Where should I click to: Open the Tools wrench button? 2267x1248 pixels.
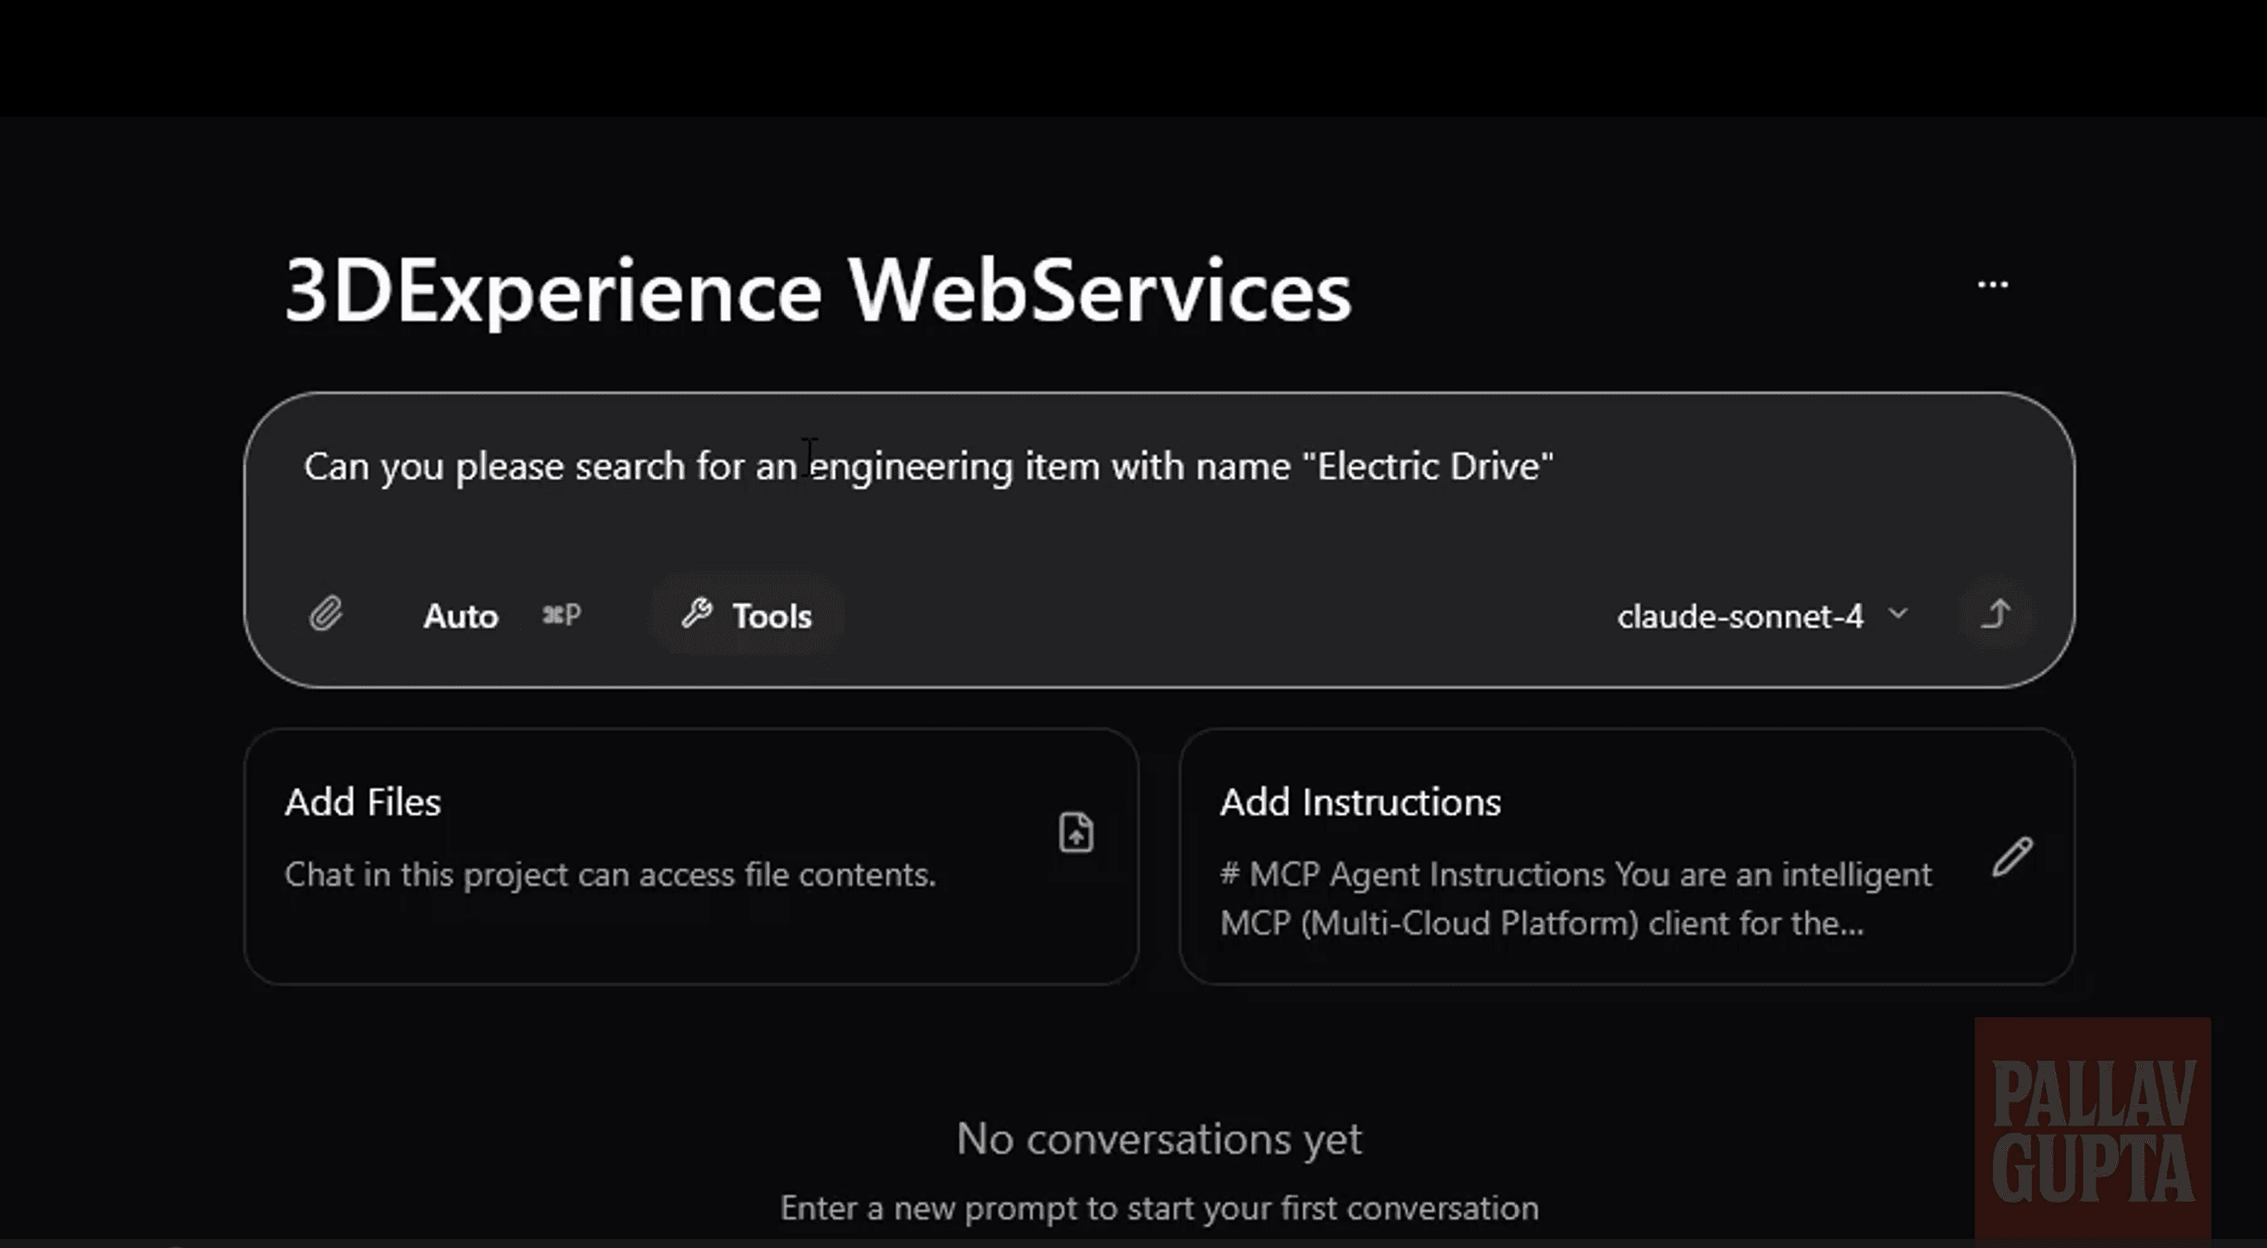pyautogui.click(x=746, y=615)
